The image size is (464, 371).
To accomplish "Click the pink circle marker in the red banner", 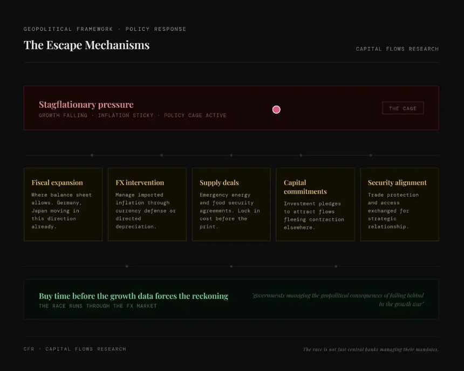I will pos(276,109).
